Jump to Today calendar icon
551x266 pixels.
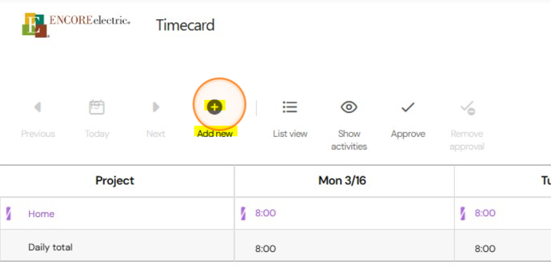pyautogui.click(x=97, y=107)
